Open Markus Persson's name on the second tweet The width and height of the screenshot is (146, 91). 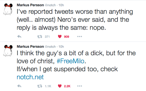(30, 46)
